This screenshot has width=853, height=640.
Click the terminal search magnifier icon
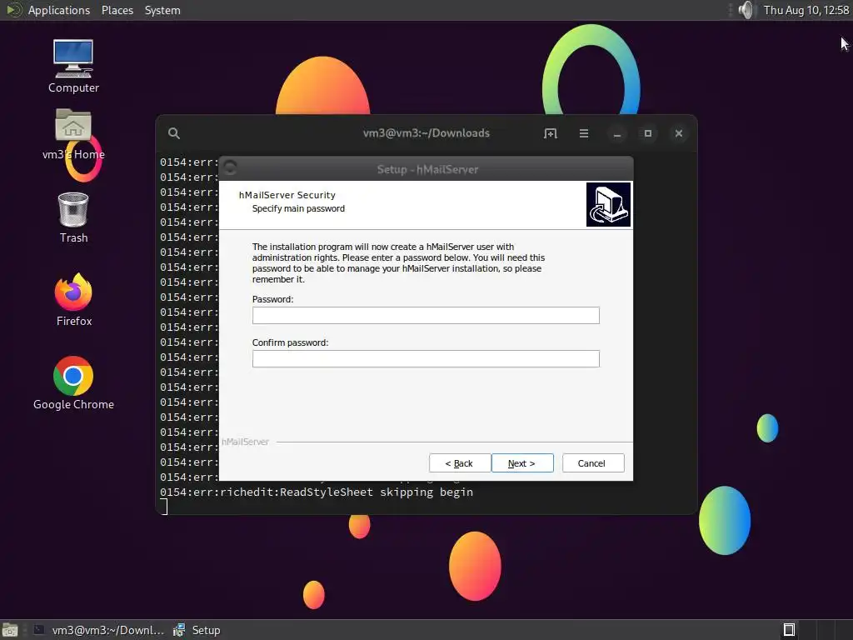(174, 133)
